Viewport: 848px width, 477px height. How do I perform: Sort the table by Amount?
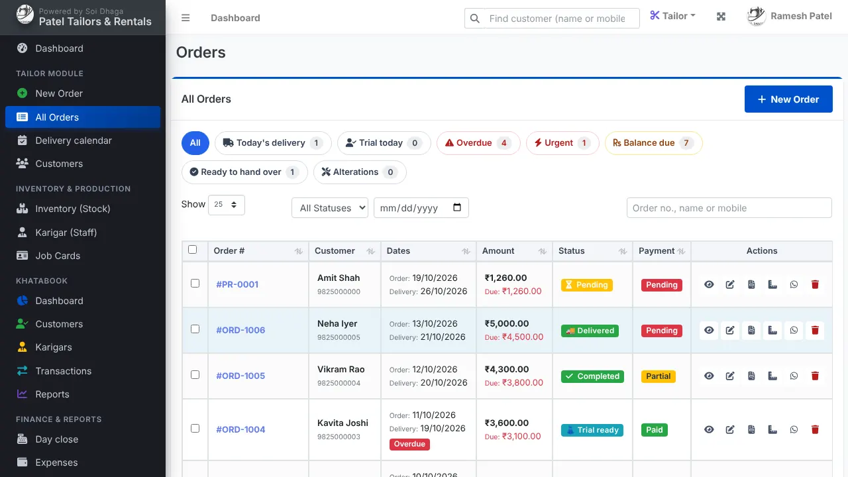(x=514, y=251)
